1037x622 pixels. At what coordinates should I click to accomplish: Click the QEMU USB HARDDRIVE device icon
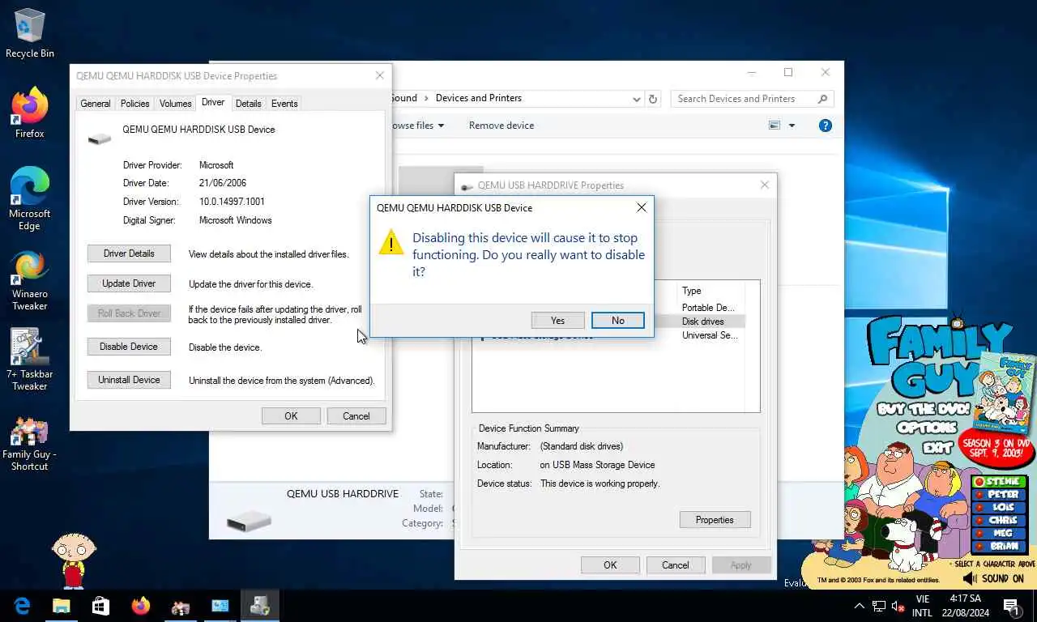[x=249, y=520]
